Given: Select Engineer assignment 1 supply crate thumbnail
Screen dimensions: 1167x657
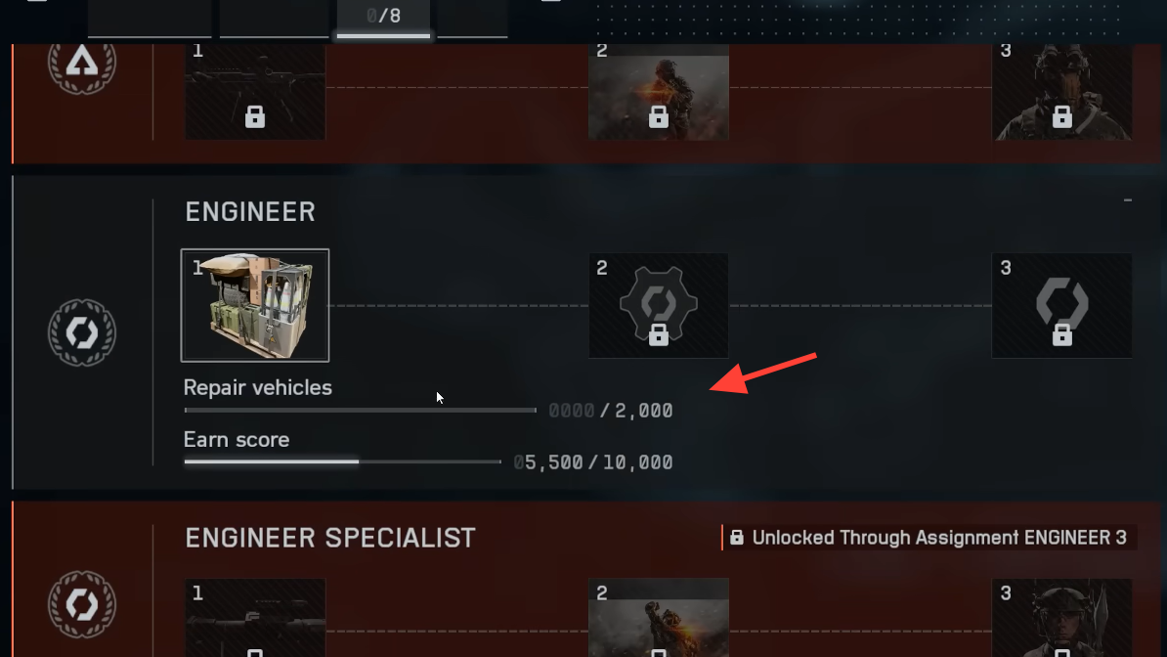Looking at the screenshot, I should 254,305.
